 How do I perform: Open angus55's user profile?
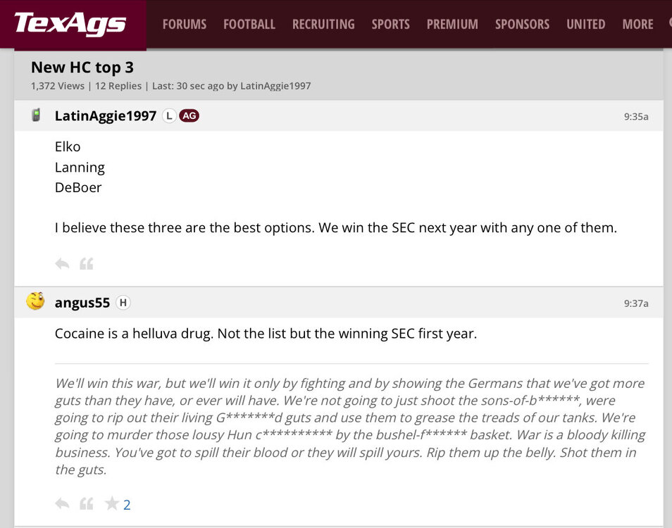(x=82, y=303)
